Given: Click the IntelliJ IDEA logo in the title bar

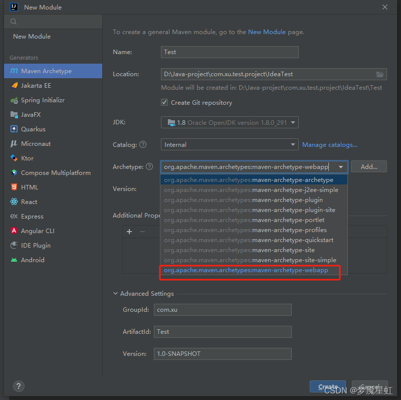Looking at the screenshot, I should tap(14, 7).
